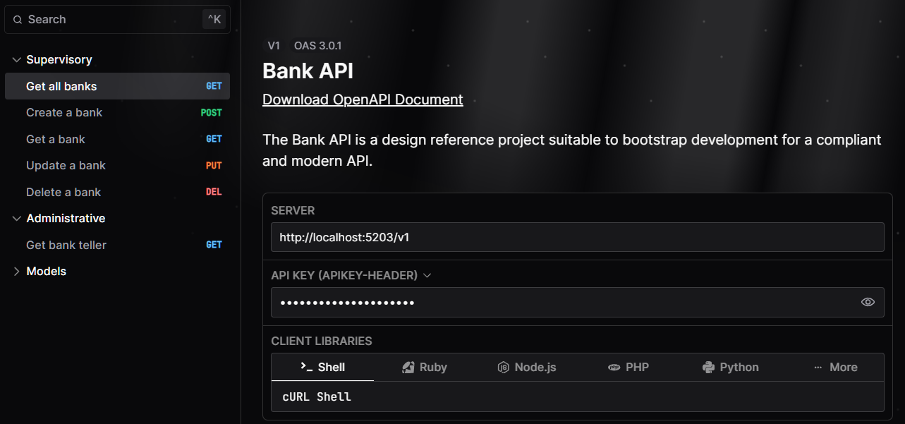Click the PUT badge on Update a bank
The width and height of the screenshot is (905, 424).
(214, 166)
